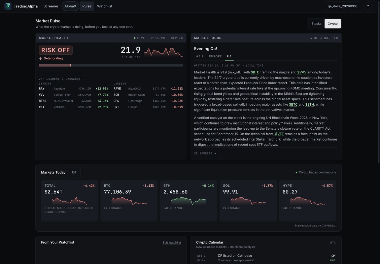380x264 pixels.
Task: Click the $ETH ticker link in Market Focus
Action: (310, 105)
